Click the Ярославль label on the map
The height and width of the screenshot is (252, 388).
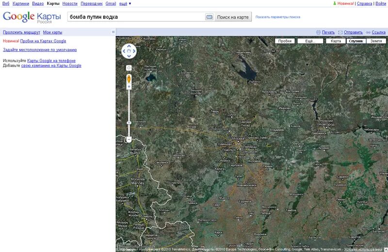coord(269,91)
